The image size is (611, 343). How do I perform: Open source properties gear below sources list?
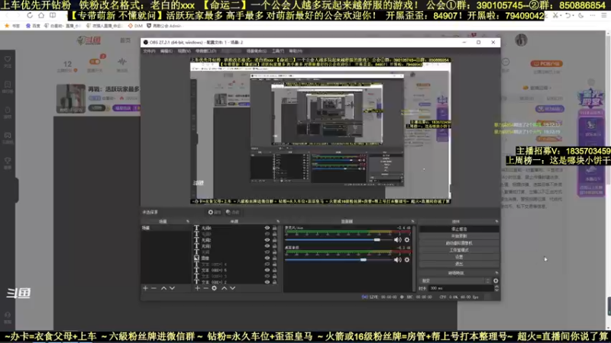tap(214, 288)
